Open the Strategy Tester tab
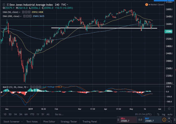The height and width of the screenshot is (124, 176). (x=69, y=122)
